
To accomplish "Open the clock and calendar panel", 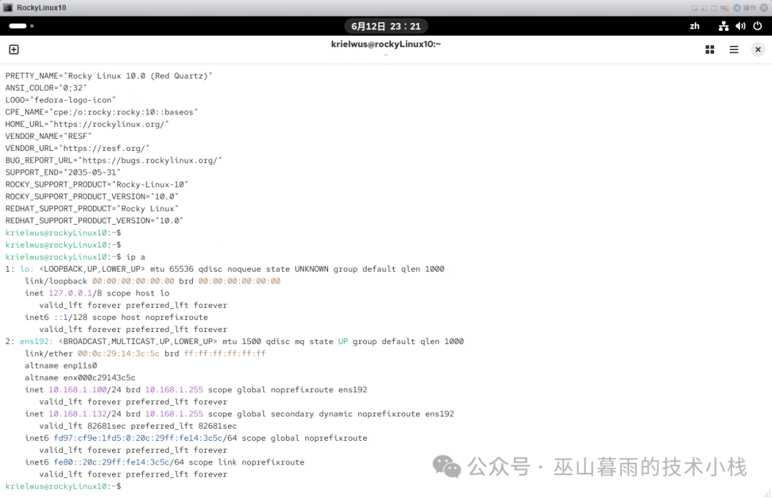I will tap(386, 26).
